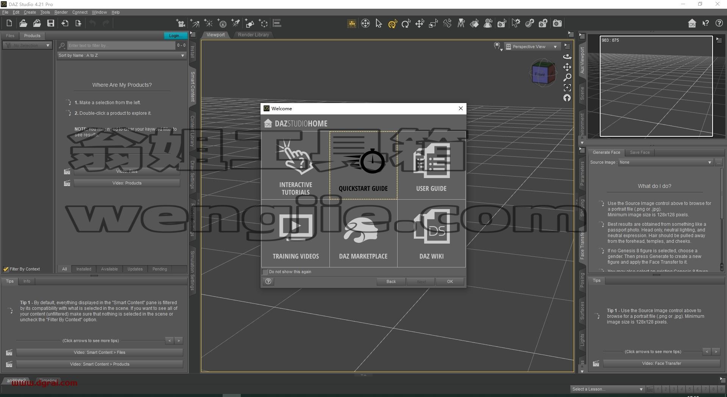Open the Source Image dropdown
727x397 pixels.
(x=666, y=162)
